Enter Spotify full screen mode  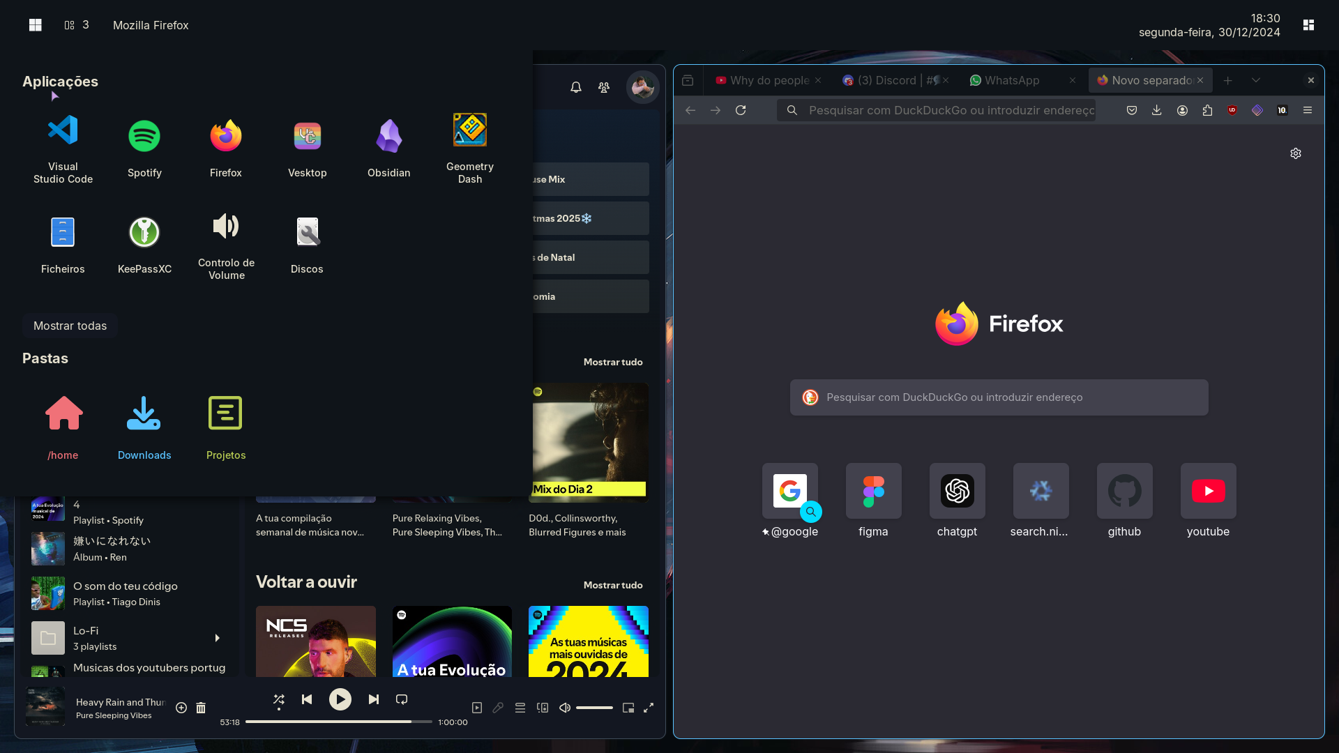pos(649,708)
